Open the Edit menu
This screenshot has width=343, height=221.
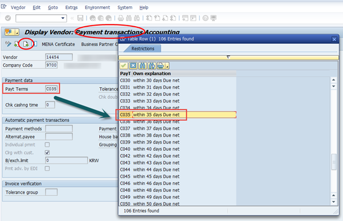[36, 7]
